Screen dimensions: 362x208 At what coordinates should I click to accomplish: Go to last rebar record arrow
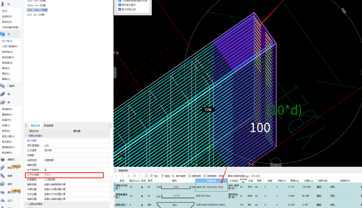click(135, 176)
